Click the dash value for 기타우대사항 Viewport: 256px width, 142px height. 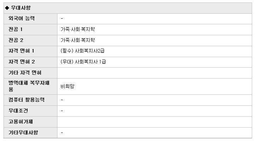[x=62, y=132]
